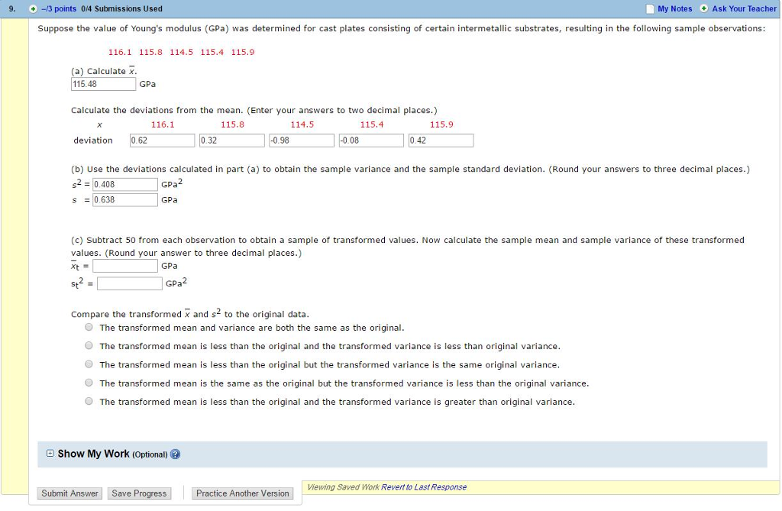Click the deviation box containing 0.62
The height and width of the screenshot is (511, 782).
pos(162,140)
